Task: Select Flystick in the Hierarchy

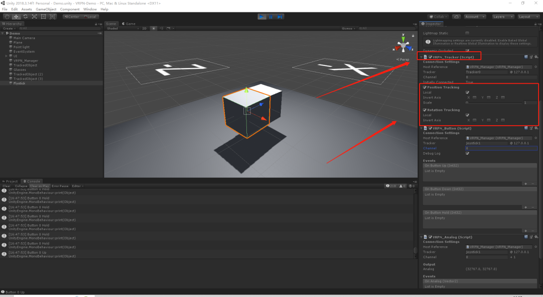Action: pyautogui.click(x=19, y=83)
